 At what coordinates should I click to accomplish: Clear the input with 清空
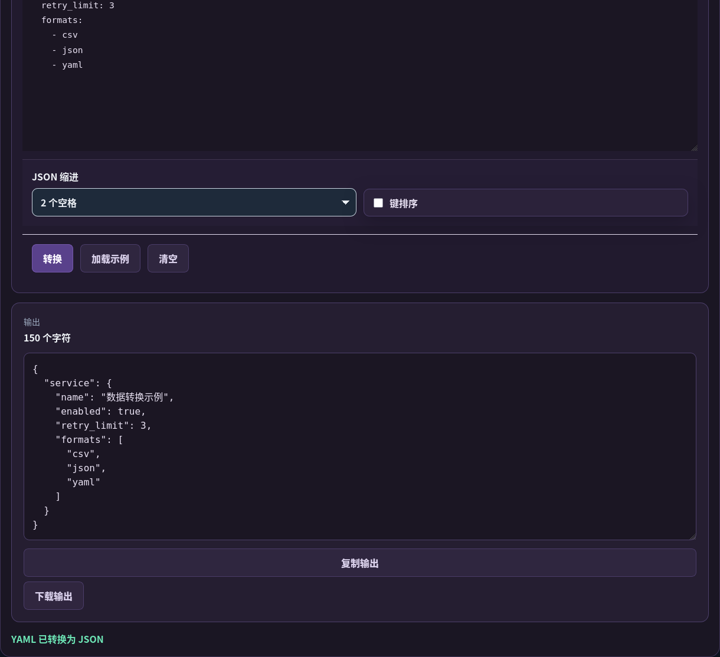[x=168, y=258]
